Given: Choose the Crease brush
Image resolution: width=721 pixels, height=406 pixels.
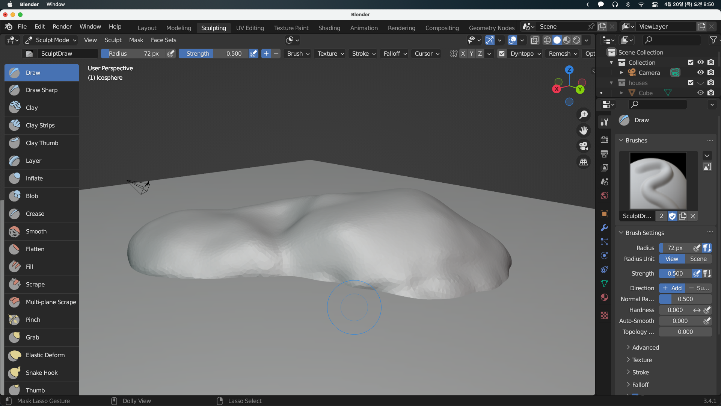Looking at the screenshot, I should click(x=42, y=214).
